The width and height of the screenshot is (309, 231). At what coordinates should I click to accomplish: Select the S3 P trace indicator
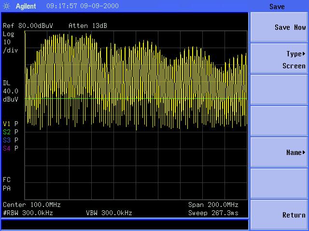tap(11, 140)
